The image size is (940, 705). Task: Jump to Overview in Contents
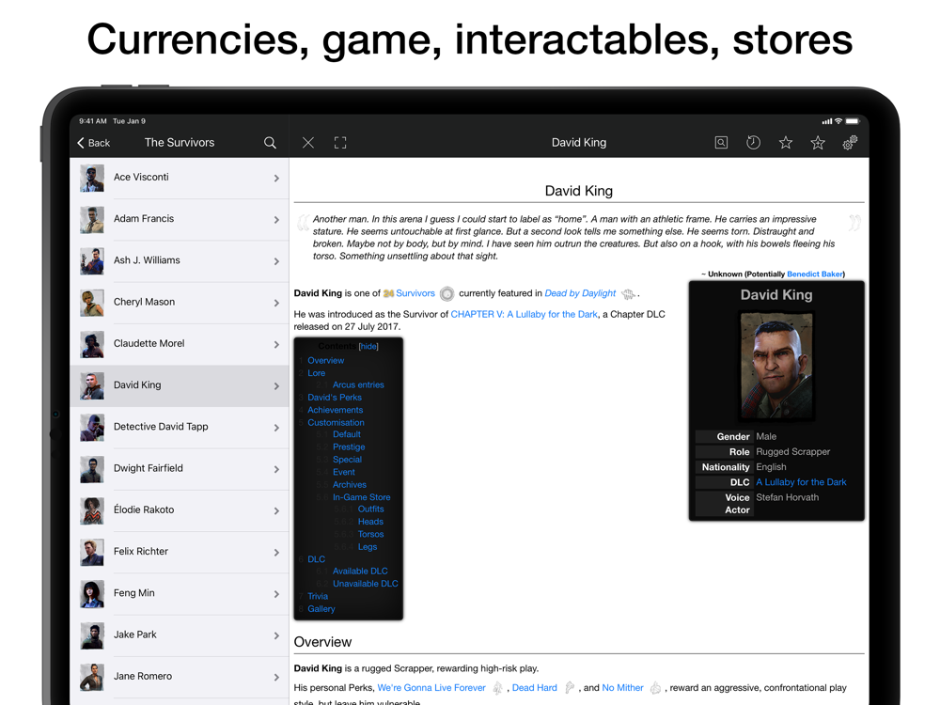325,360
